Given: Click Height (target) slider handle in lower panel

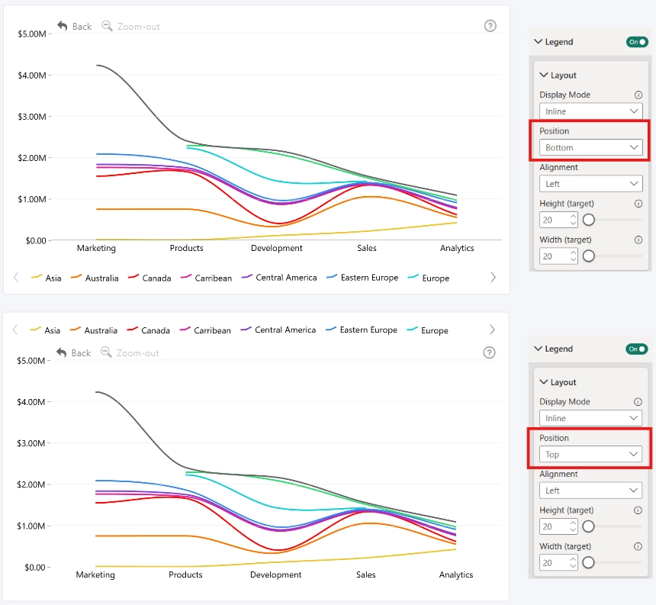Looking at the screenshot, I should pyautogui.click(x=588, y=526).
